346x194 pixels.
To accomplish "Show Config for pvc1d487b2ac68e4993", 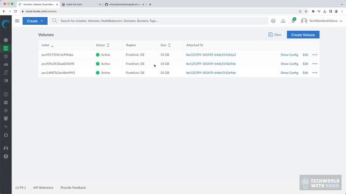I will (x=289, y=73).
